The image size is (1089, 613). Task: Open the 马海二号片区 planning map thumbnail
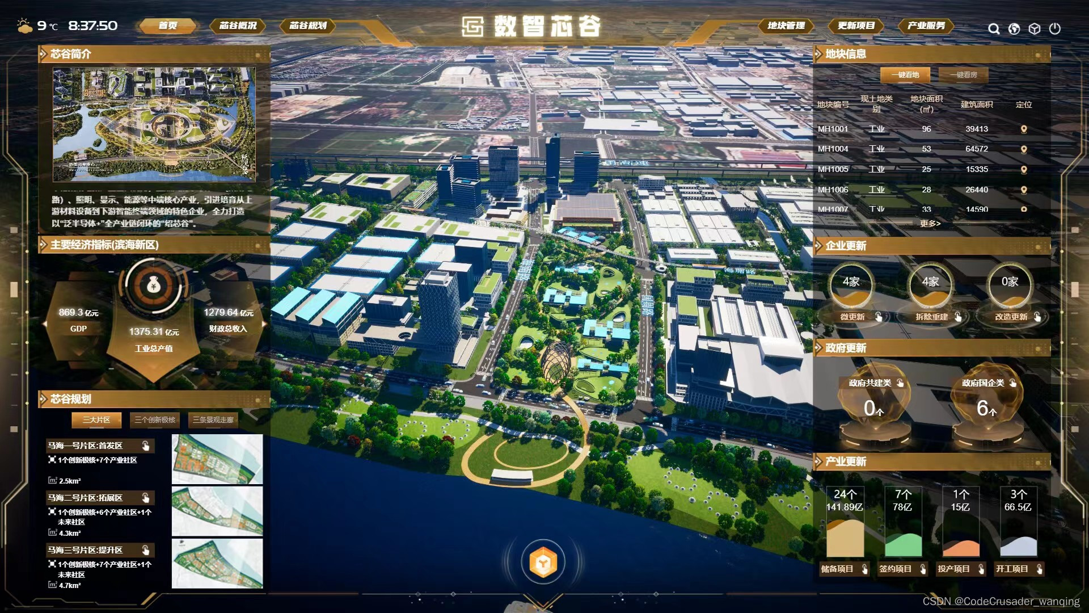(217, 511)
